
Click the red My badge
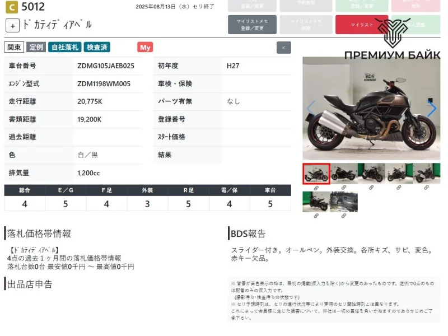145,47
